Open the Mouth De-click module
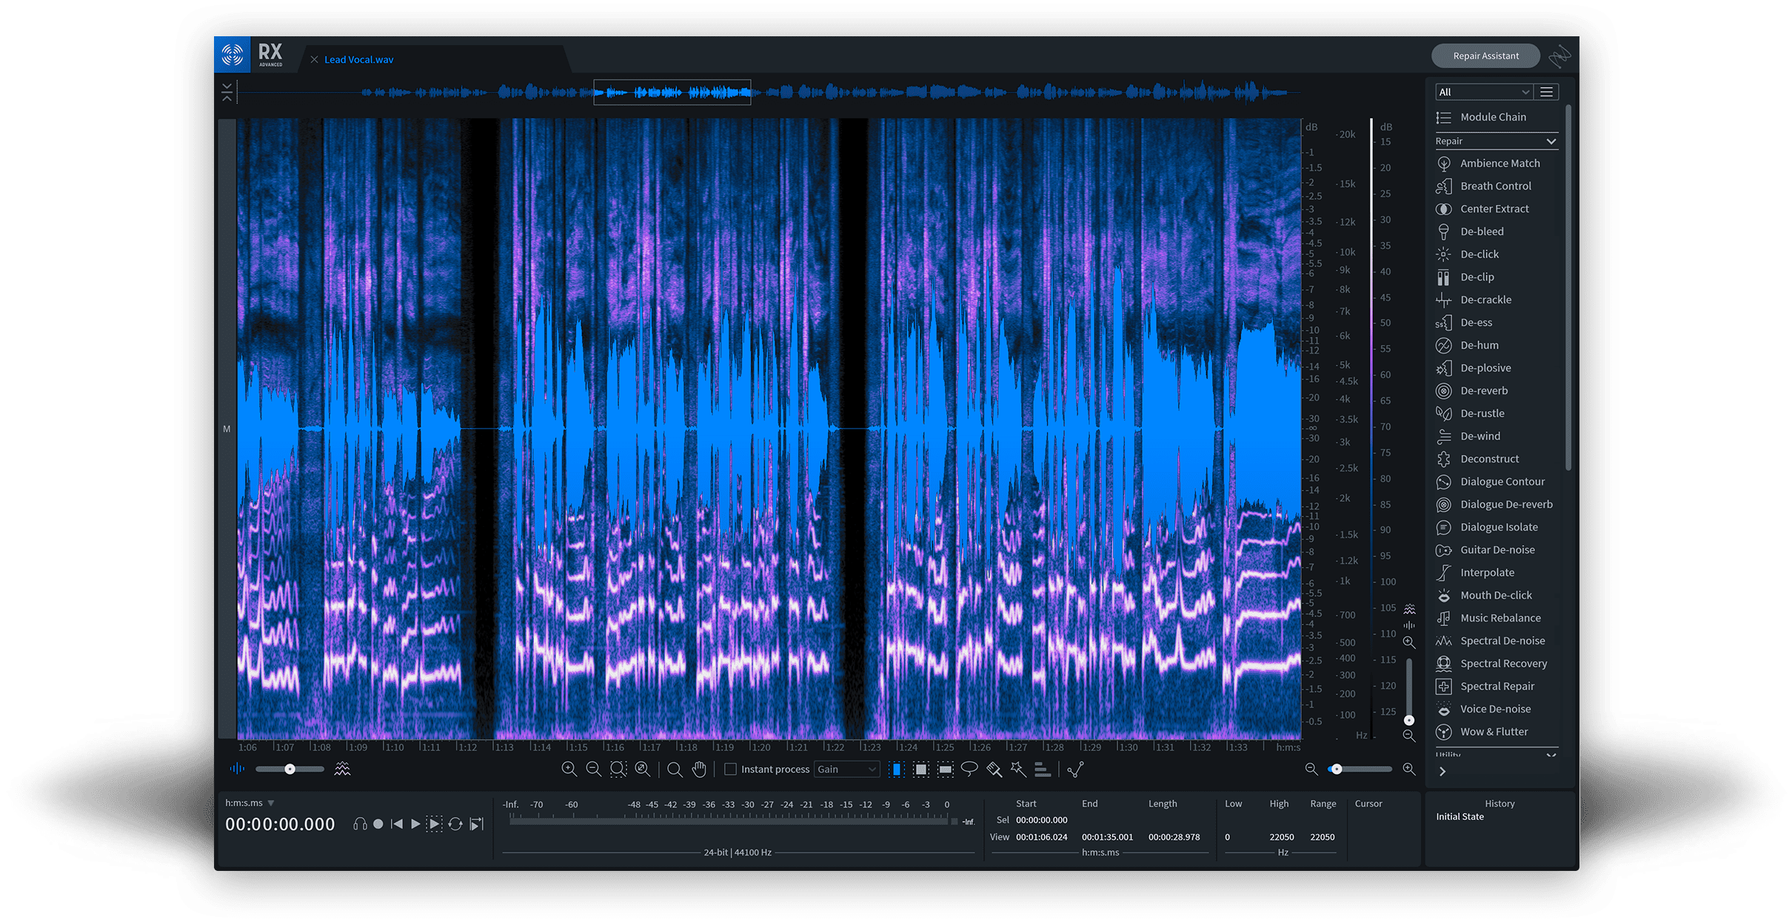This screenshot has width=1792, height=922. 1496,595
